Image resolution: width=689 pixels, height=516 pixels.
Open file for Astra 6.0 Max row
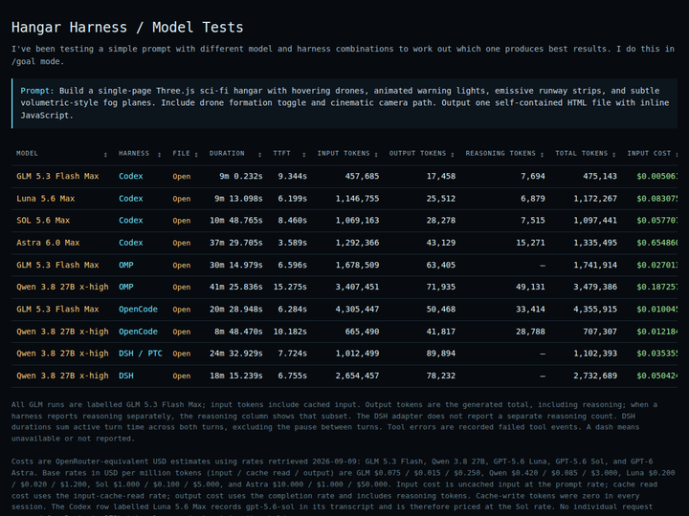[x=182, y=243]
